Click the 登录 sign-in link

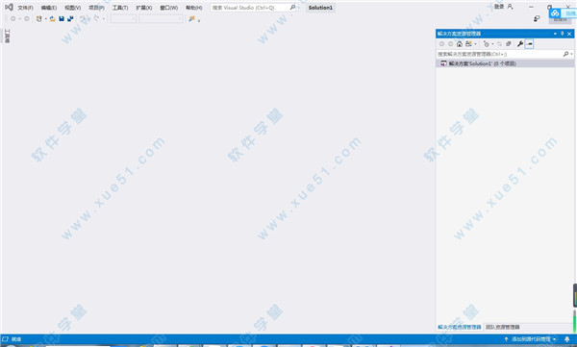(499, 7)
